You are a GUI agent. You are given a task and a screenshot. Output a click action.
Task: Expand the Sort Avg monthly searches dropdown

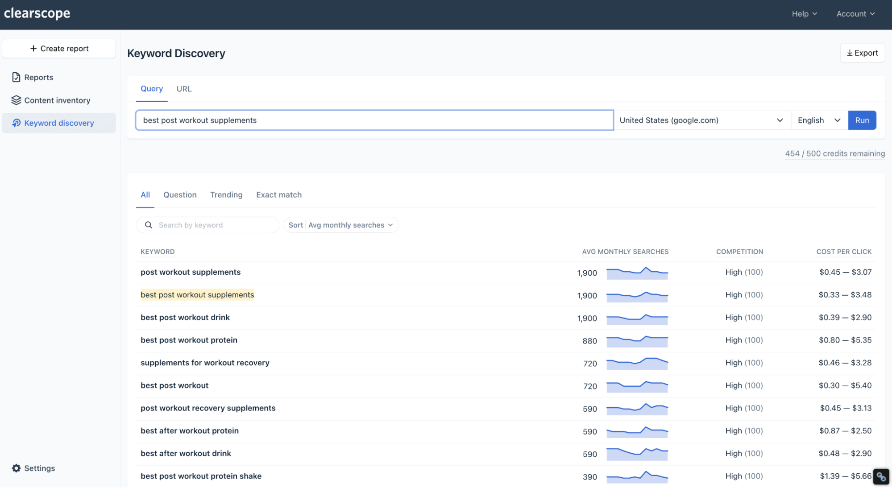point(341,225)
